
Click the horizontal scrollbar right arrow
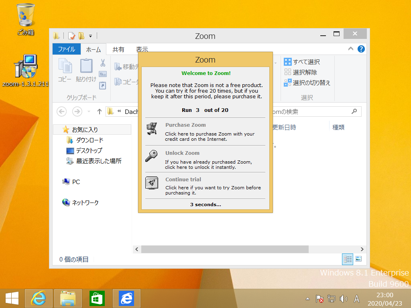pos(362,249)
